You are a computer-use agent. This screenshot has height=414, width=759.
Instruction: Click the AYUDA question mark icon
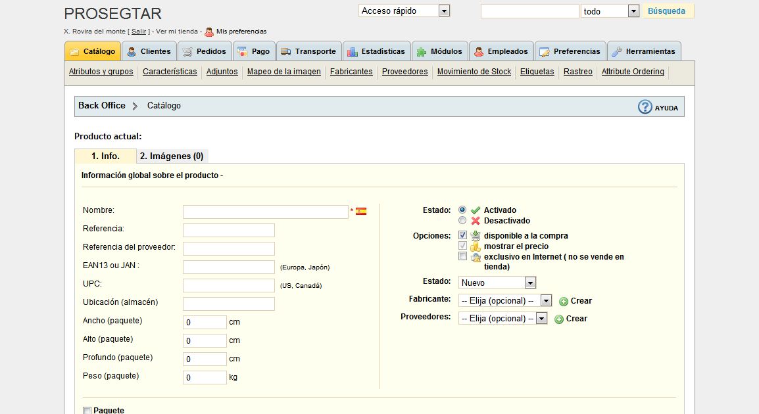coord(645,107)
